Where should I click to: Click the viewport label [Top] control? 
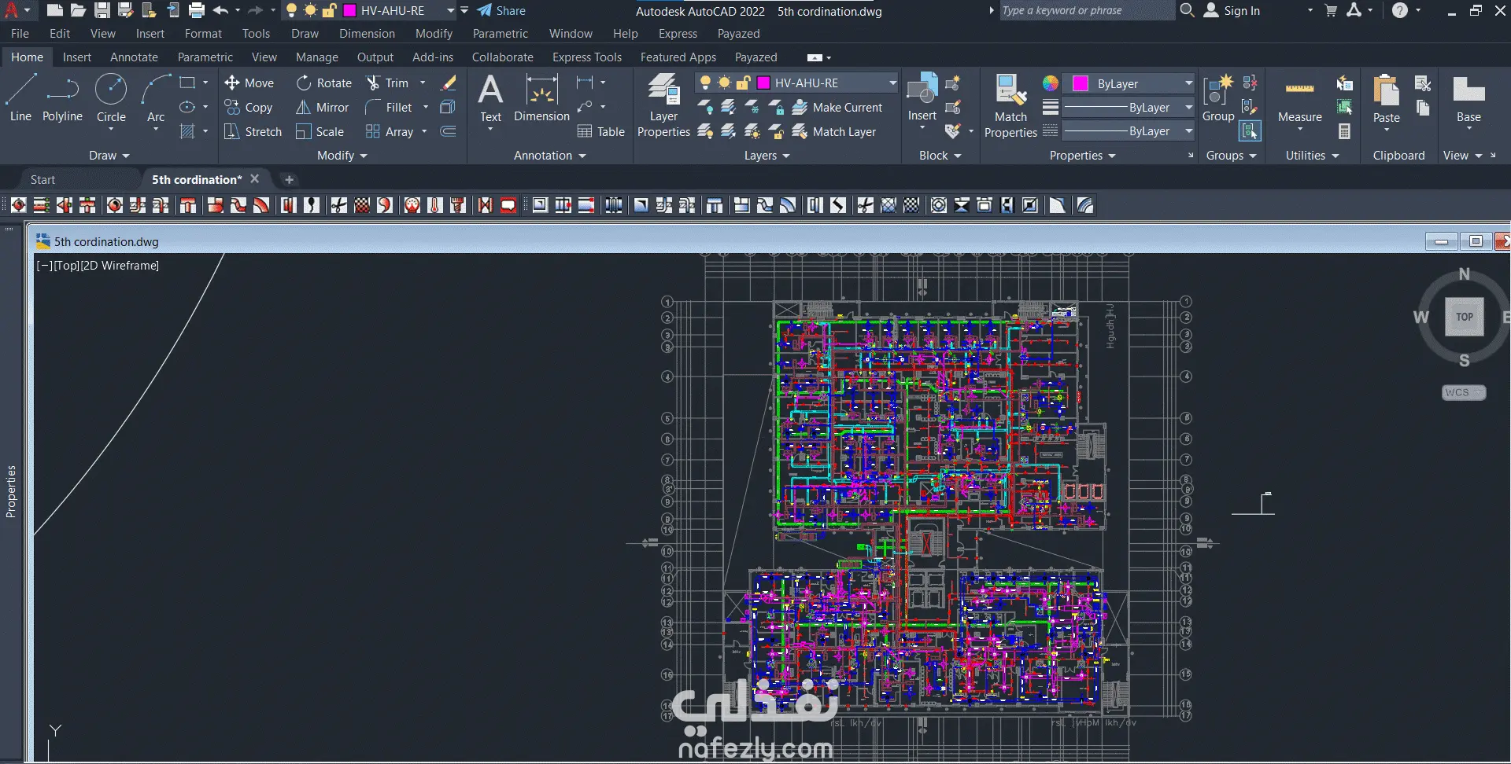(x=66, y=266)
